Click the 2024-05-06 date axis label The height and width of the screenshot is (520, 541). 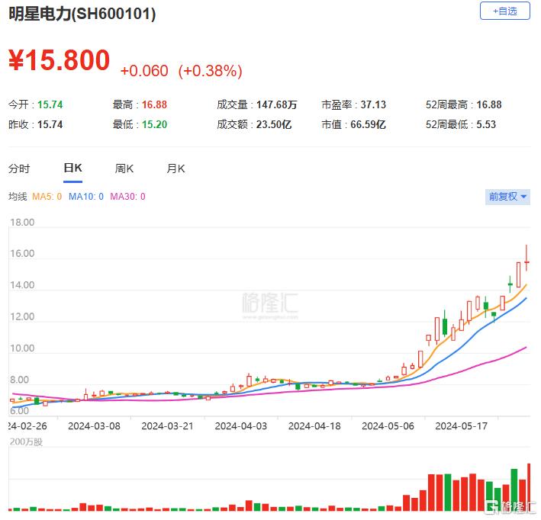(388, 426)
